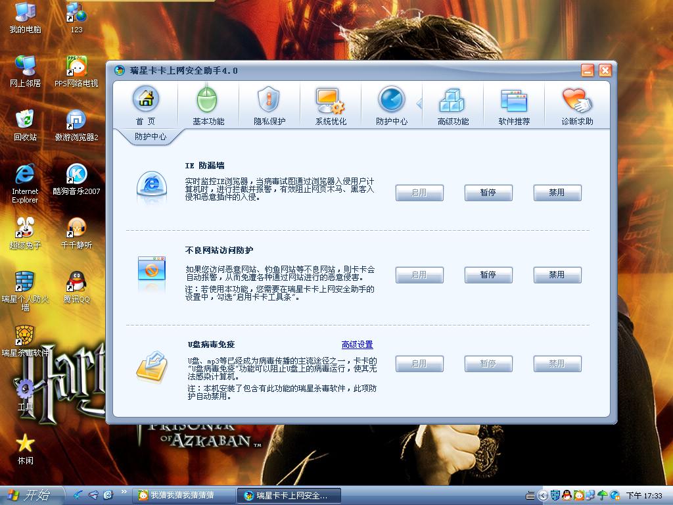The width and height of the screenshot is (673, 505).
Task: Click the quick launch paper-plane icon
Action: [x=93, y=494]
